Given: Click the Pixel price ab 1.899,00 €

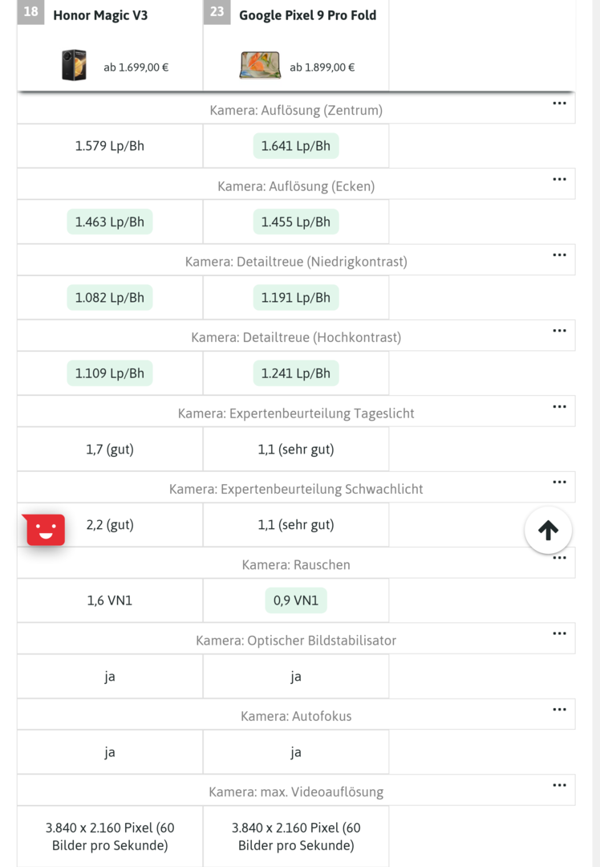Looking at the screenshot, I should (x=322, y=67).
